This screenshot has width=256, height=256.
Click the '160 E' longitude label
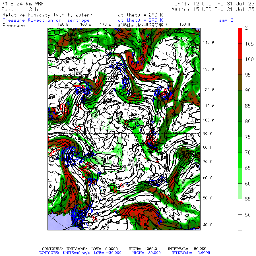click(86, 24)
